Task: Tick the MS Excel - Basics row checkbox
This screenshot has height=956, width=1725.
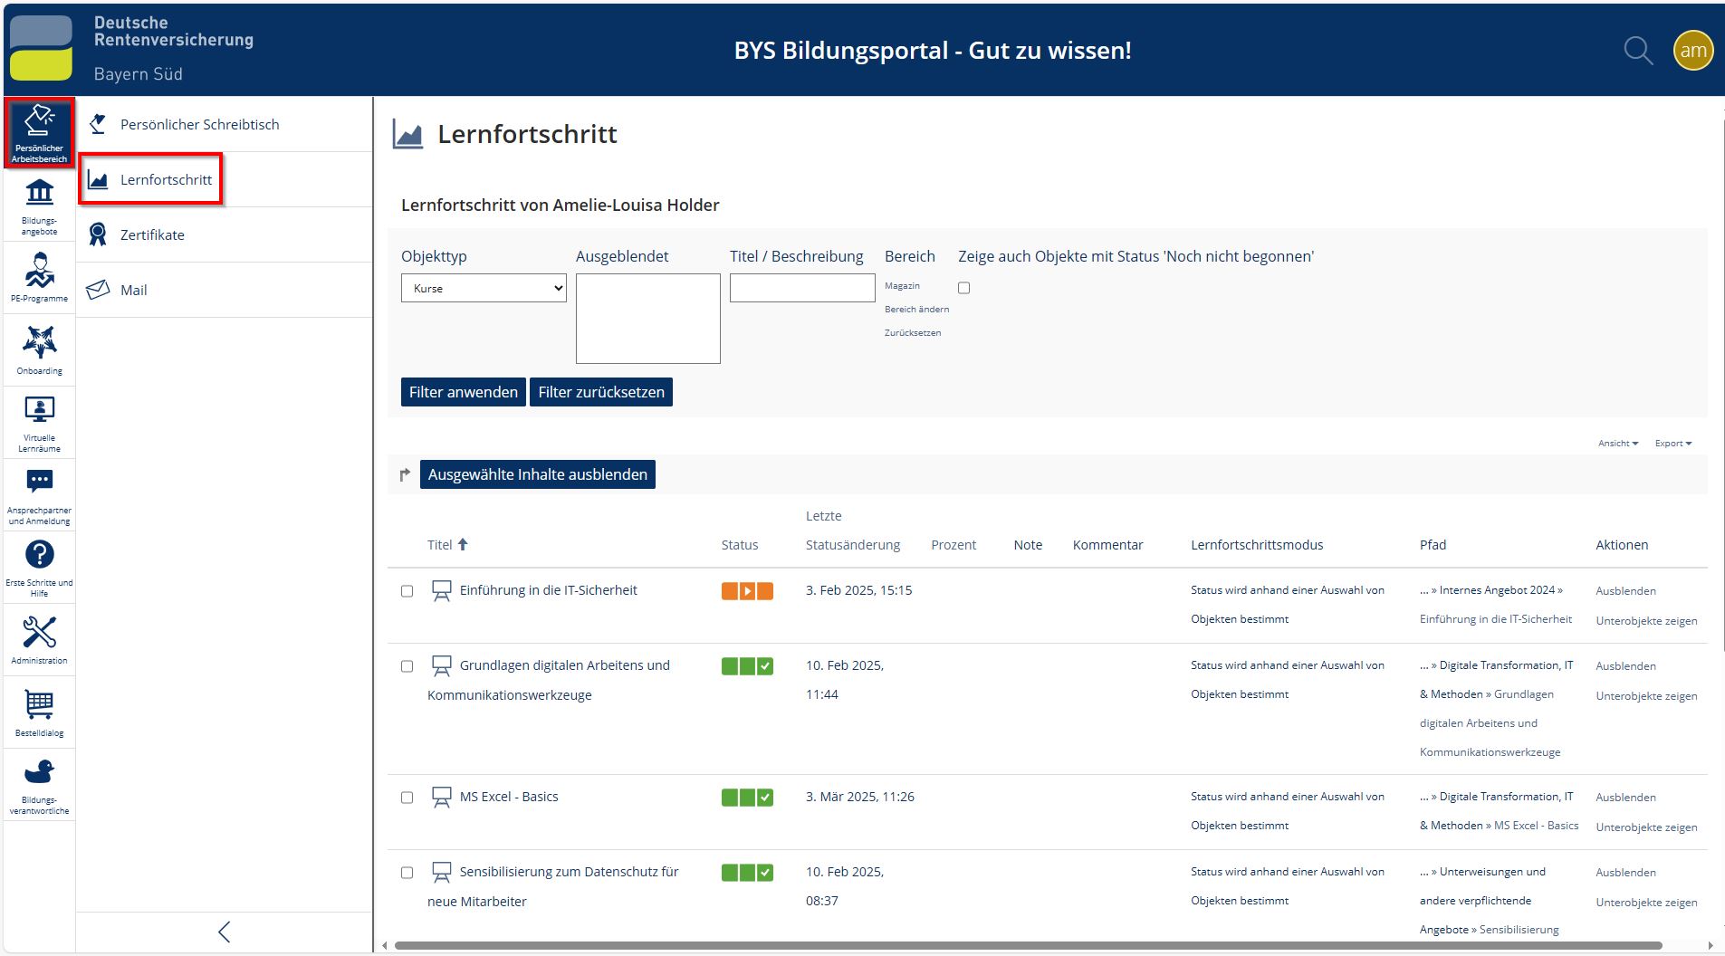Action: tap(407, 798)
